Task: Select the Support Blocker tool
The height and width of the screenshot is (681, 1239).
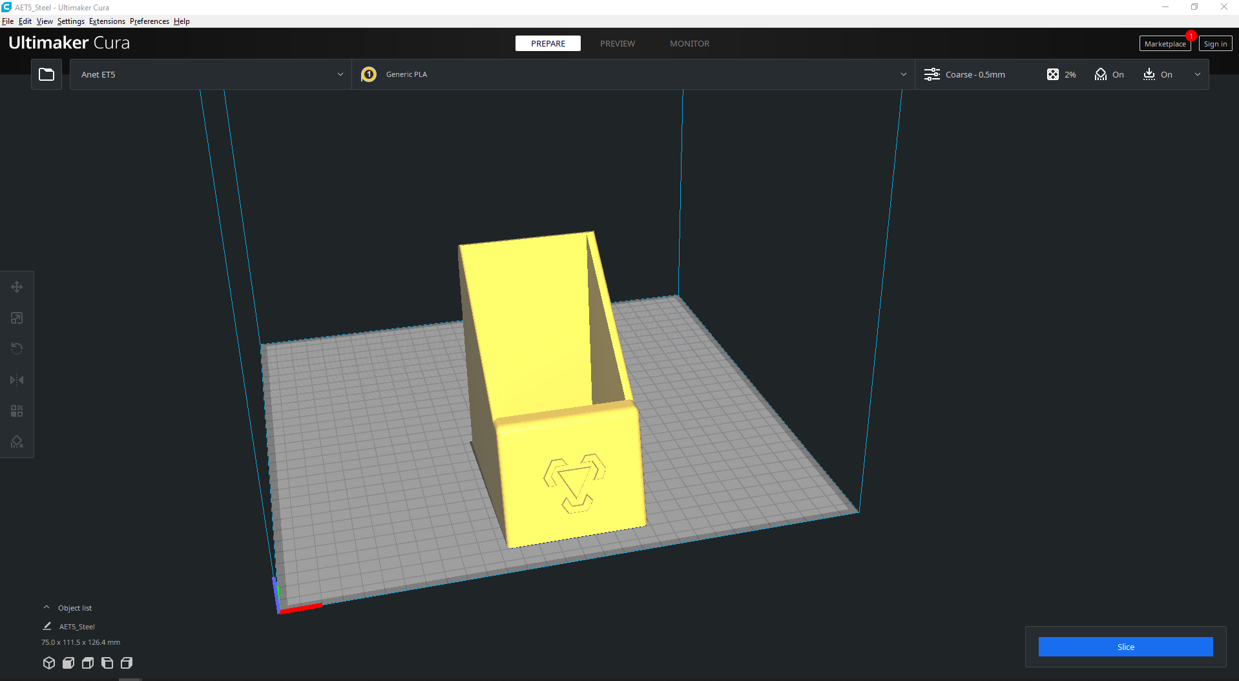Action: point(17,442)
